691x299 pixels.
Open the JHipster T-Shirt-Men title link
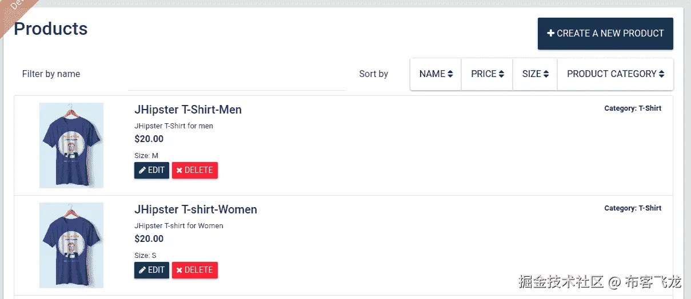coord(187,110)
